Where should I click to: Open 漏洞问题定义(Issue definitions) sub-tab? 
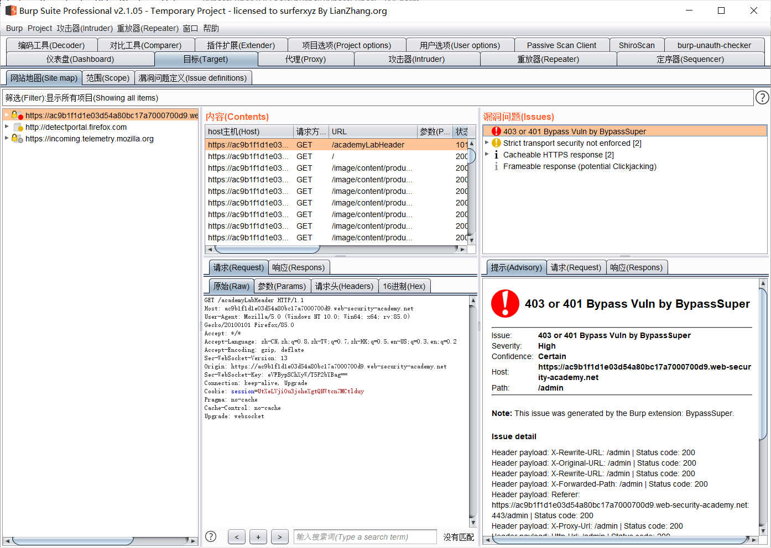(193, 78)
